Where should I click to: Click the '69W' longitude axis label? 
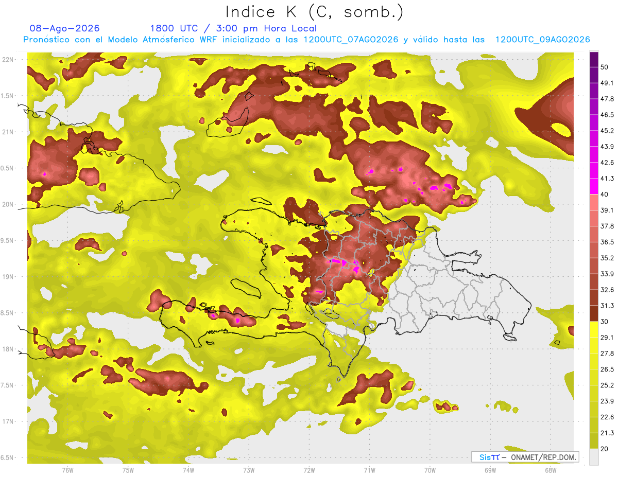click(x=490, y=470)
